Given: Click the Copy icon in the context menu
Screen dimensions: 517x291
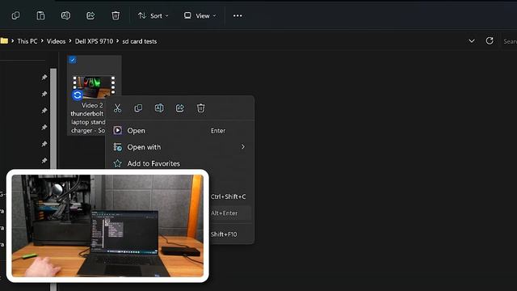Looking at the screenshot, I should click(138, 108).
